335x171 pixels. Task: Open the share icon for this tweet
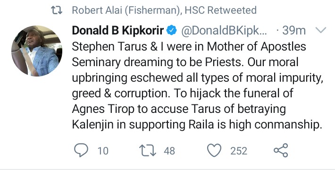tap(281, 150)
